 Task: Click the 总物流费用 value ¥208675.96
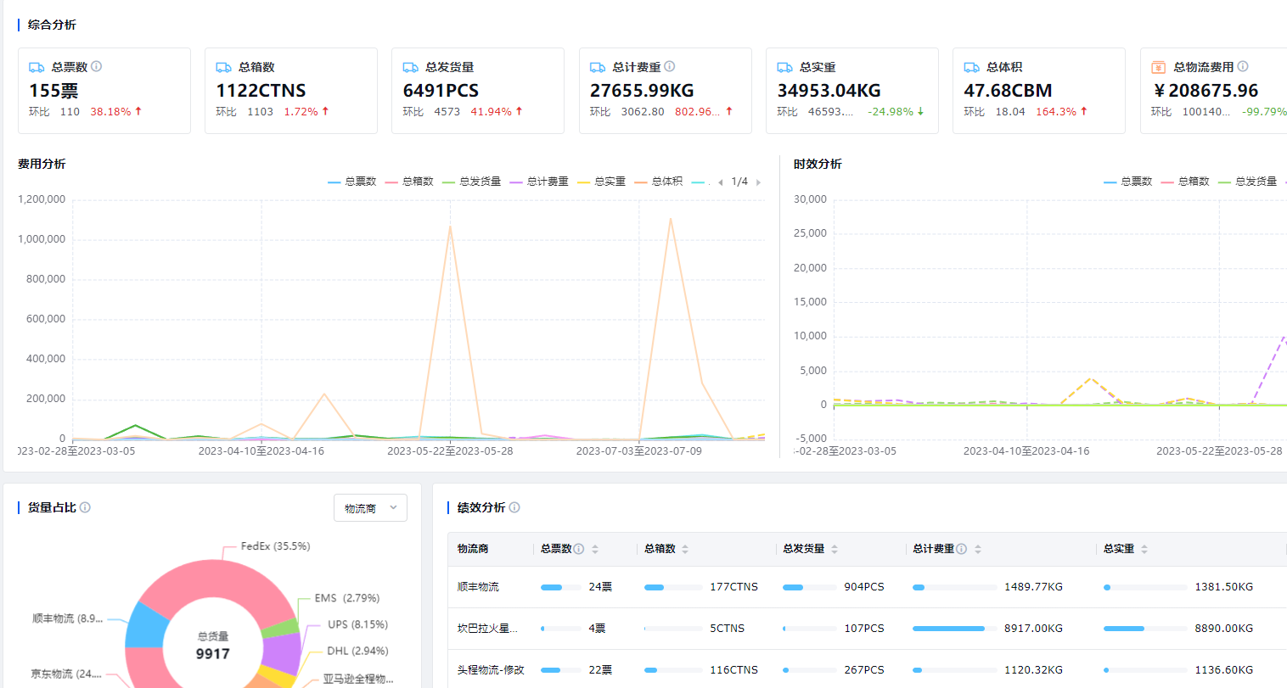click(x=1206, y=91)
